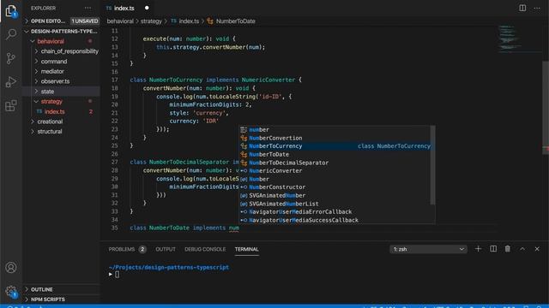This screenshot has width=549, height=308.
Task: Choose 'number' autocomplete suggestion
Action: click(335, 130)
